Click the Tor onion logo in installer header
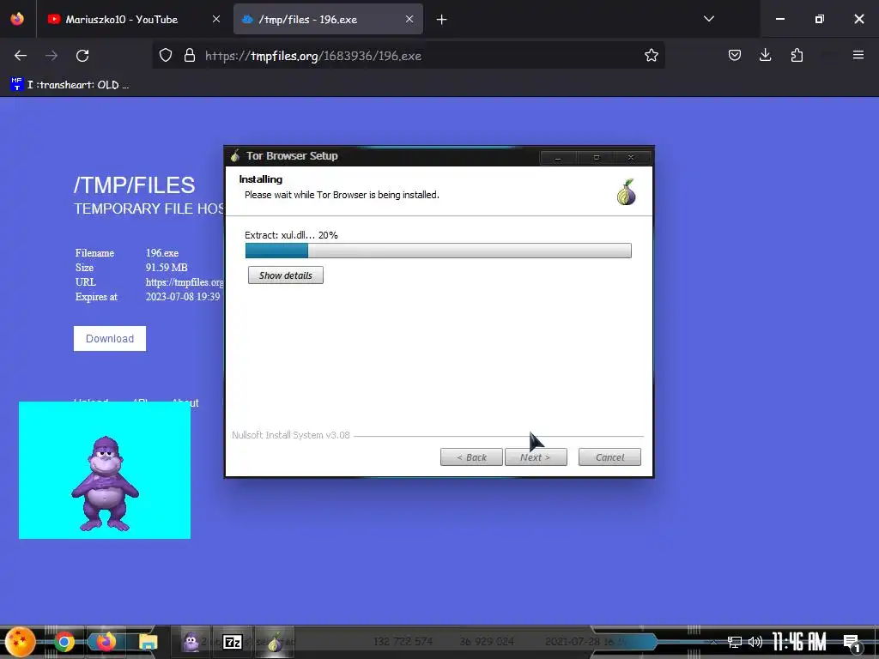879x659 pixels. [626, 192]
